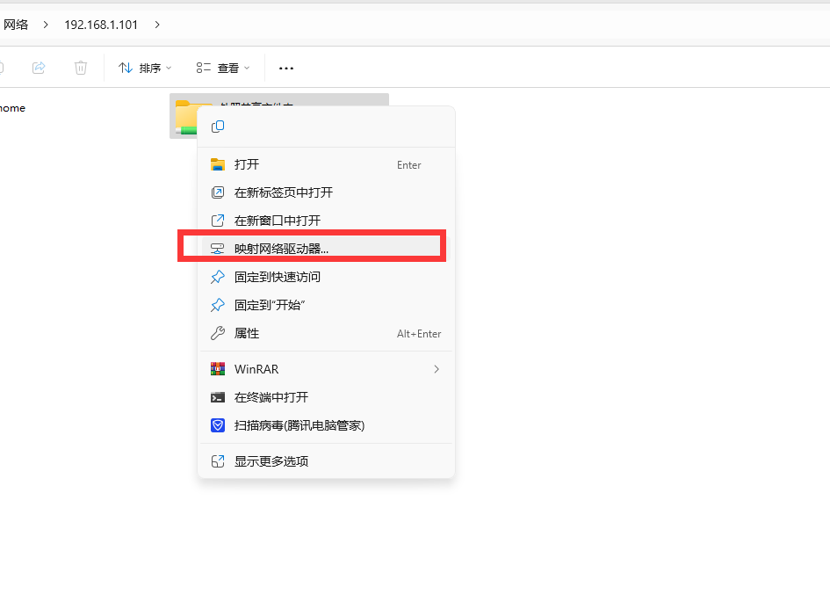Choose 打开 from the context menu
The image size is (830, 609).
(x=246, y=164)
